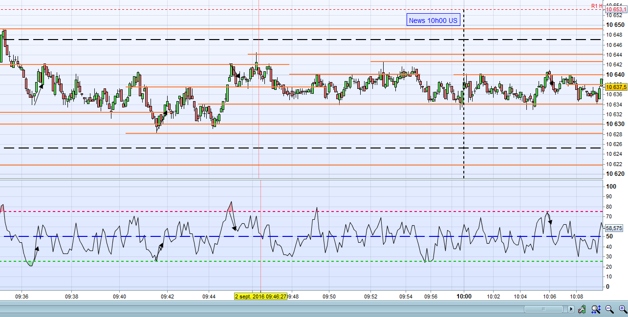Screen dimensions: 628x317
Task: Zoom in with the plus magnifier
Action: tap(622, 309)
